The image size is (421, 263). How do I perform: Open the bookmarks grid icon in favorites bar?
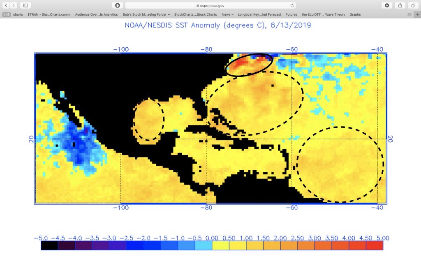[7, 14]
